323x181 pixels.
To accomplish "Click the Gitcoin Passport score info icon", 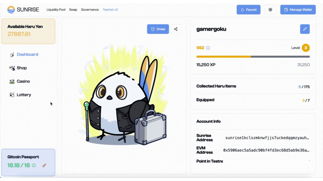I will click(x=34, y=165).
